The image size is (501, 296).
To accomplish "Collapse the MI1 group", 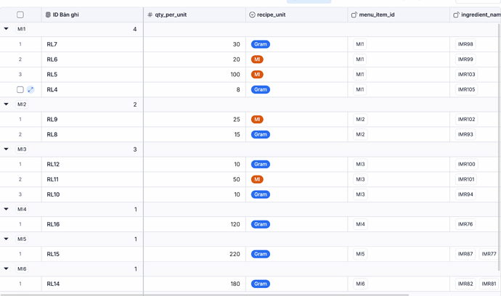I will click(x=6, y=29).
